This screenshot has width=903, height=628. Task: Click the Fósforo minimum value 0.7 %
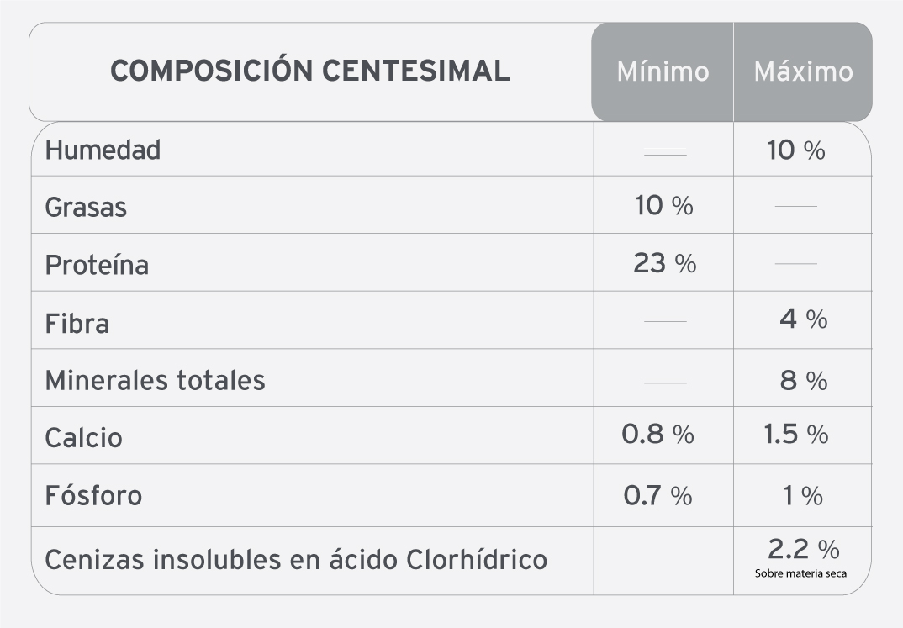point(657,496)
